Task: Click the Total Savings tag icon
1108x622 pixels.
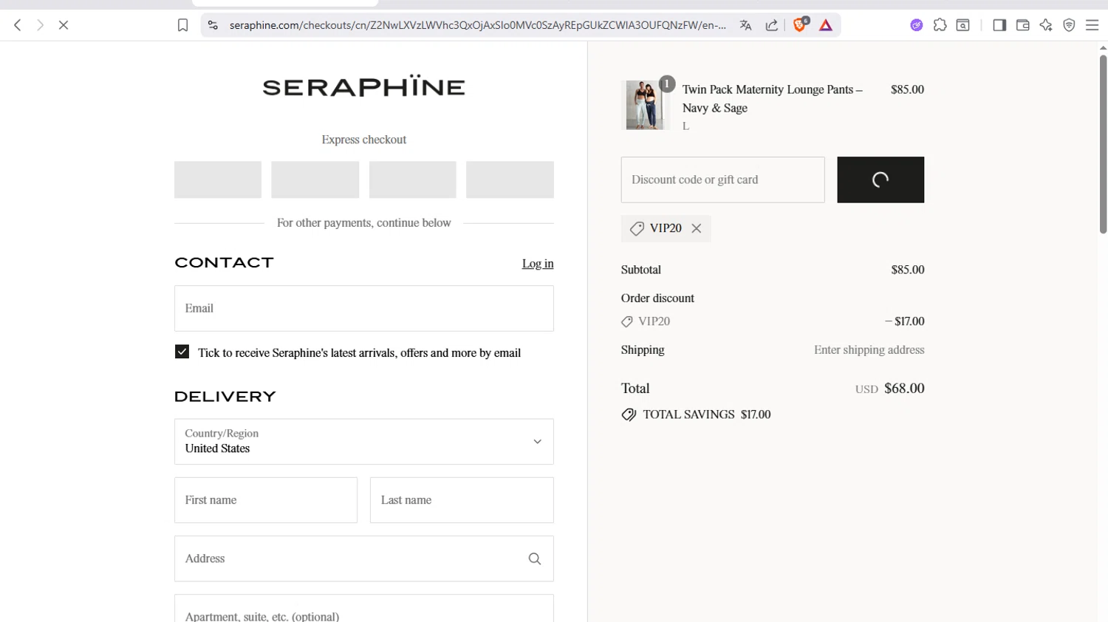Action: (x=629, y=414)
